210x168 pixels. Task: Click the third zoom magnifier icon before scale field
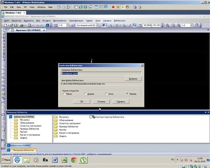(x=179, y=25)
